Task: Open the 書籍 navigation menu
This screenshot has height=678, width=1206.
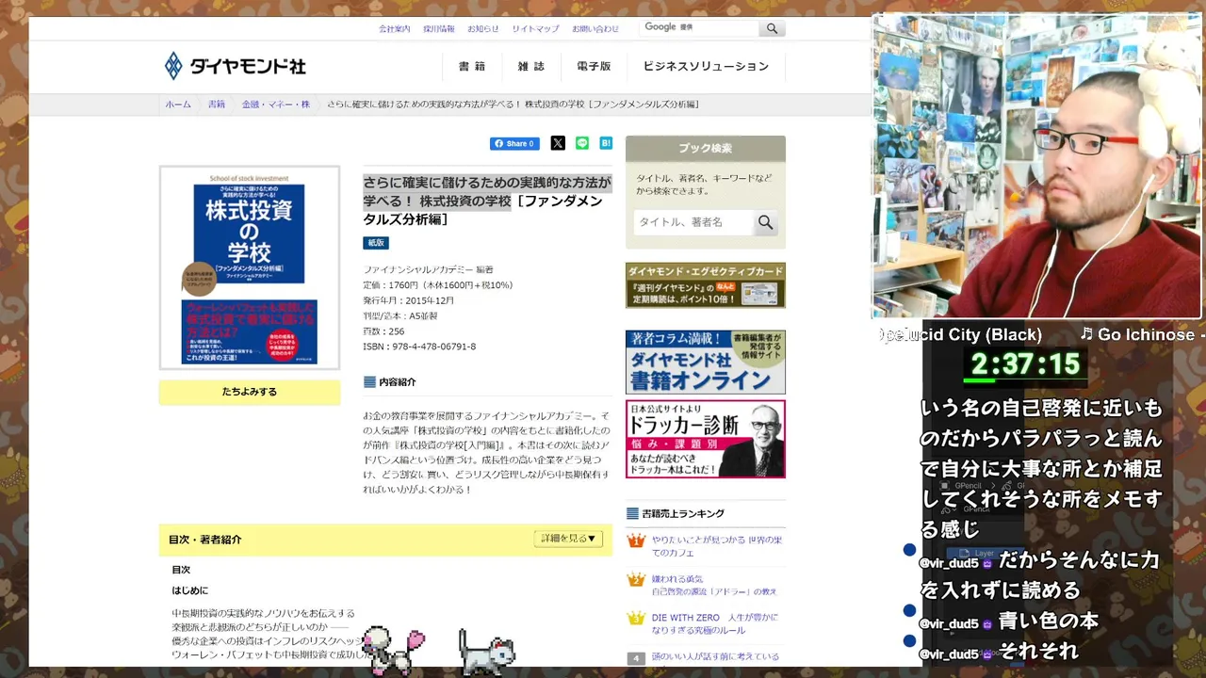Action: [472, 67]
